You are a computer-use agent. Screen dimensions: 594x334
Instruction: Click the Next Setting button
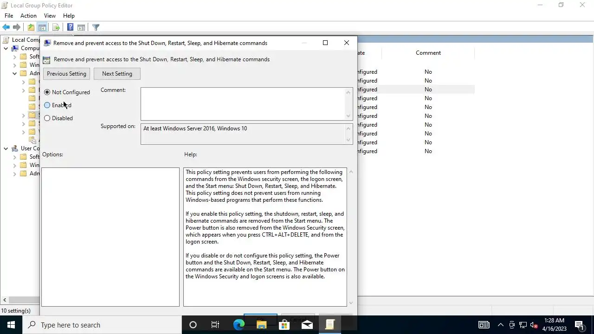tap(117, 74)
